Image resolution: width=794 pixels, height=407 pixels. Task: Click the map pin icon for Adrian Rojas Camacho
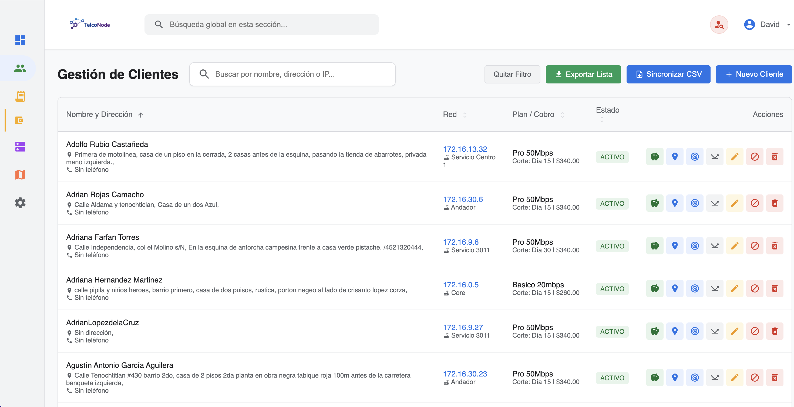coord(674,203)
